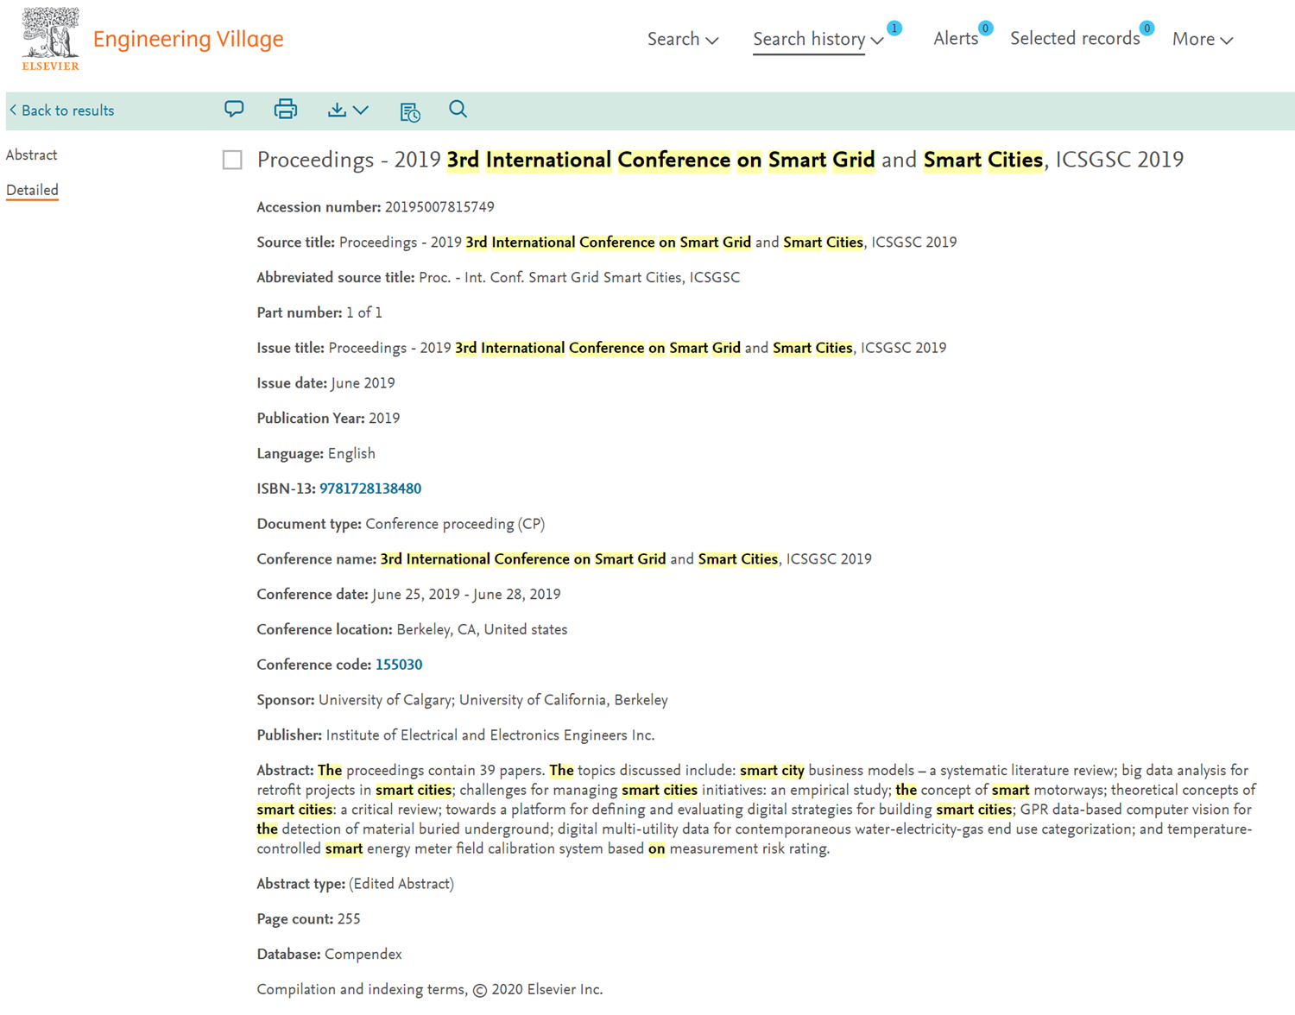1295x1015 pixels.
Task: View Selected records
Action: (1075, 39)
